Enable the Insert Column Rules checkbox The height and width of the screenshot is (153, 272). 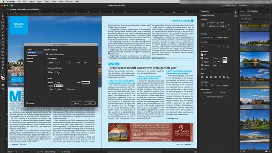click(x=47, y=54)
